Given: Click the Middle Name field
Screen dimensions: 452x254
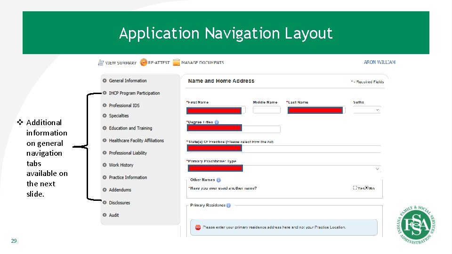Looking at the screenshot, I should click(x=266, y=110).
